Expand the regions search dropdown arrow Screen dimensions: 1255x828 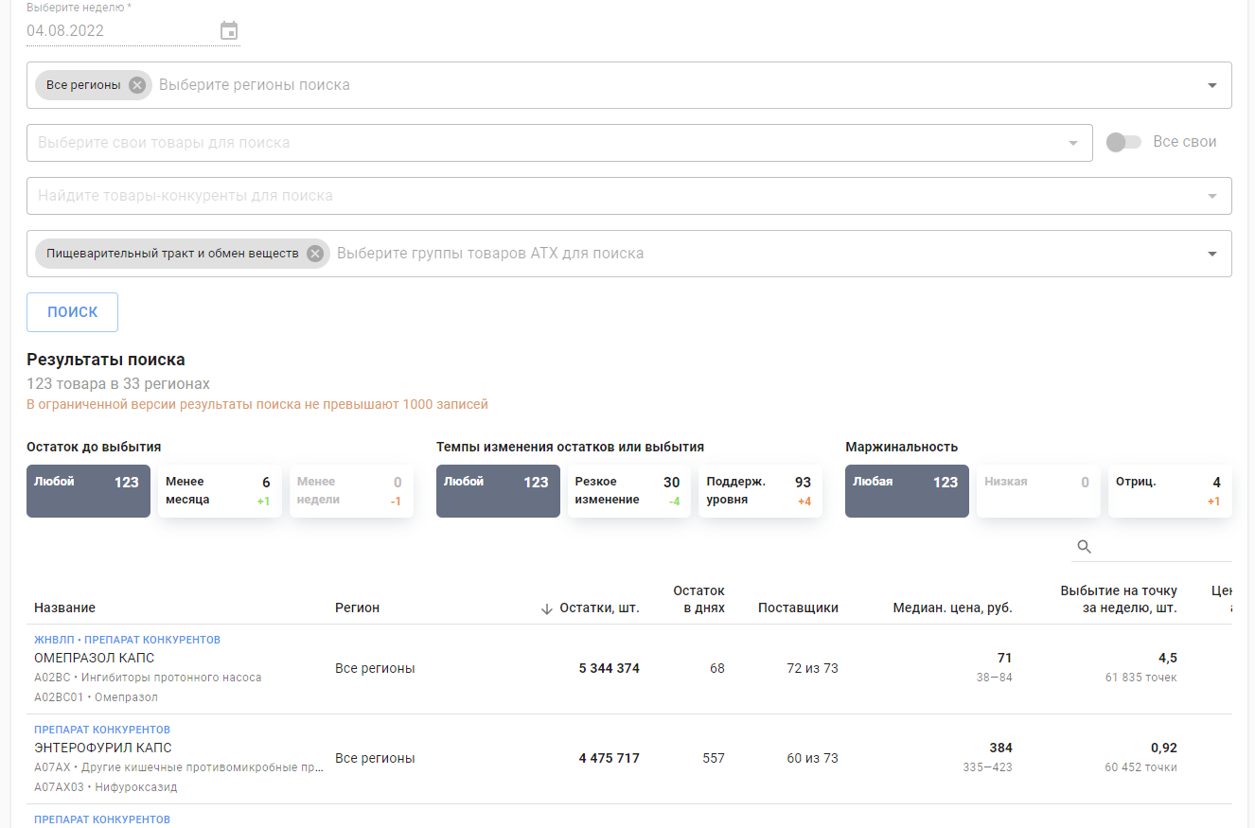coord(1212,85)
